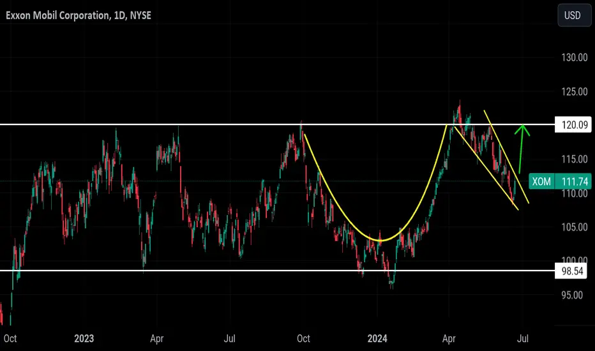Select the green upward arrow drawing
Image resolution: width=595 pixels, height=351 pixels.
pyautogui.click(x=522, y=149)
